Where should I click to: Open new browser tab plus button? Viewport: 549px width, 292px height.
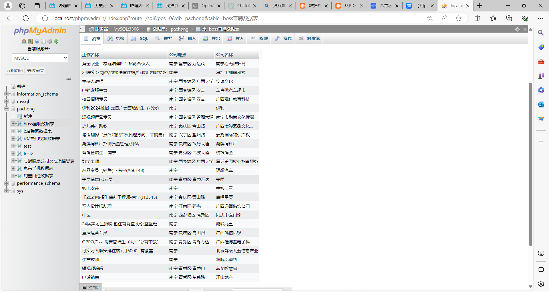click(x=480, y=6)
